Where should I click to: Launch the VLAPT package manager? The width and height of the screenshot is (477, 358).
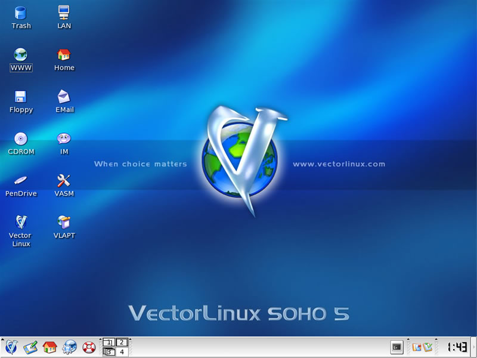click(63, 223)
